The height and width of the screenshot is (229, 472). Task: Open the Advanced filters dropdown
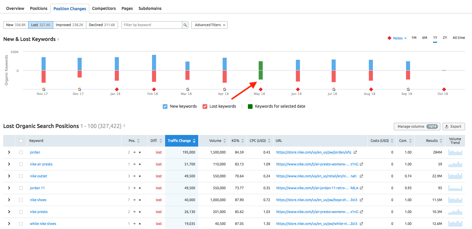tap(209, 25)
